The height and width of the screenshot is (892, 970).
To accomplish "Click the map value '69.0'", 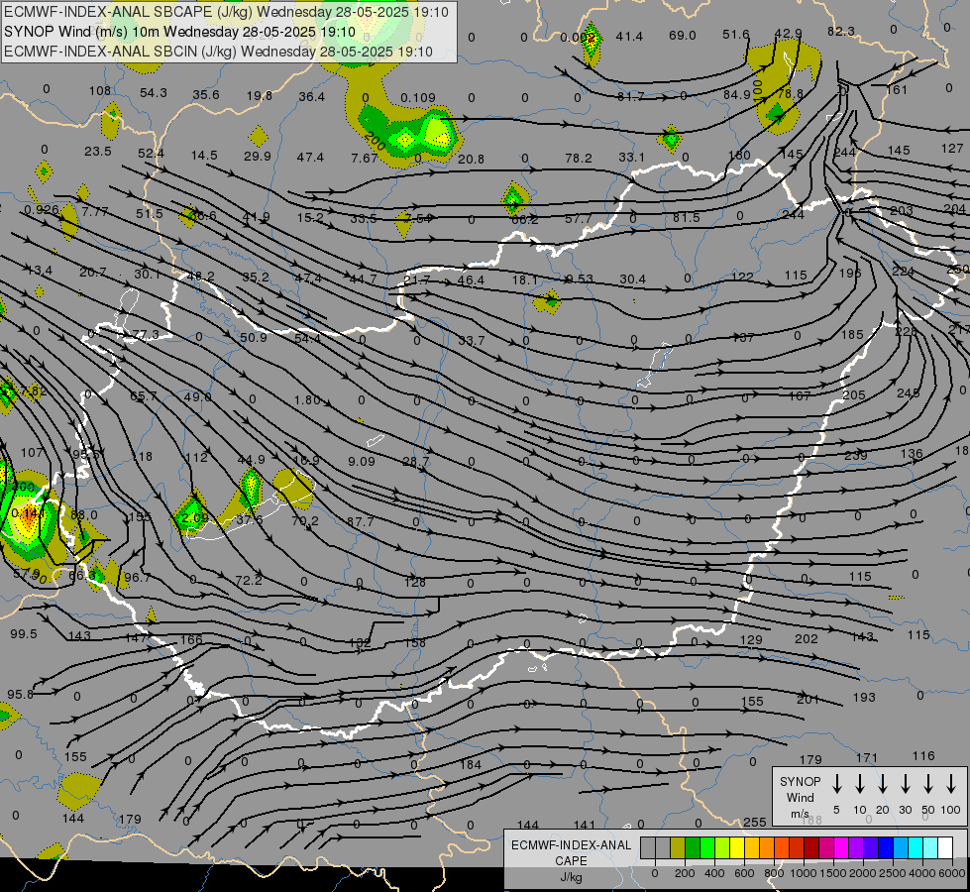I will [x=683, y=36].
